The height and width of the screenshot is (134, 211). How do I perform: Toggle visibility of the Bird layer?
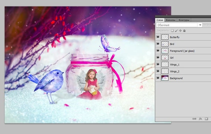click(x=158, y=44)
